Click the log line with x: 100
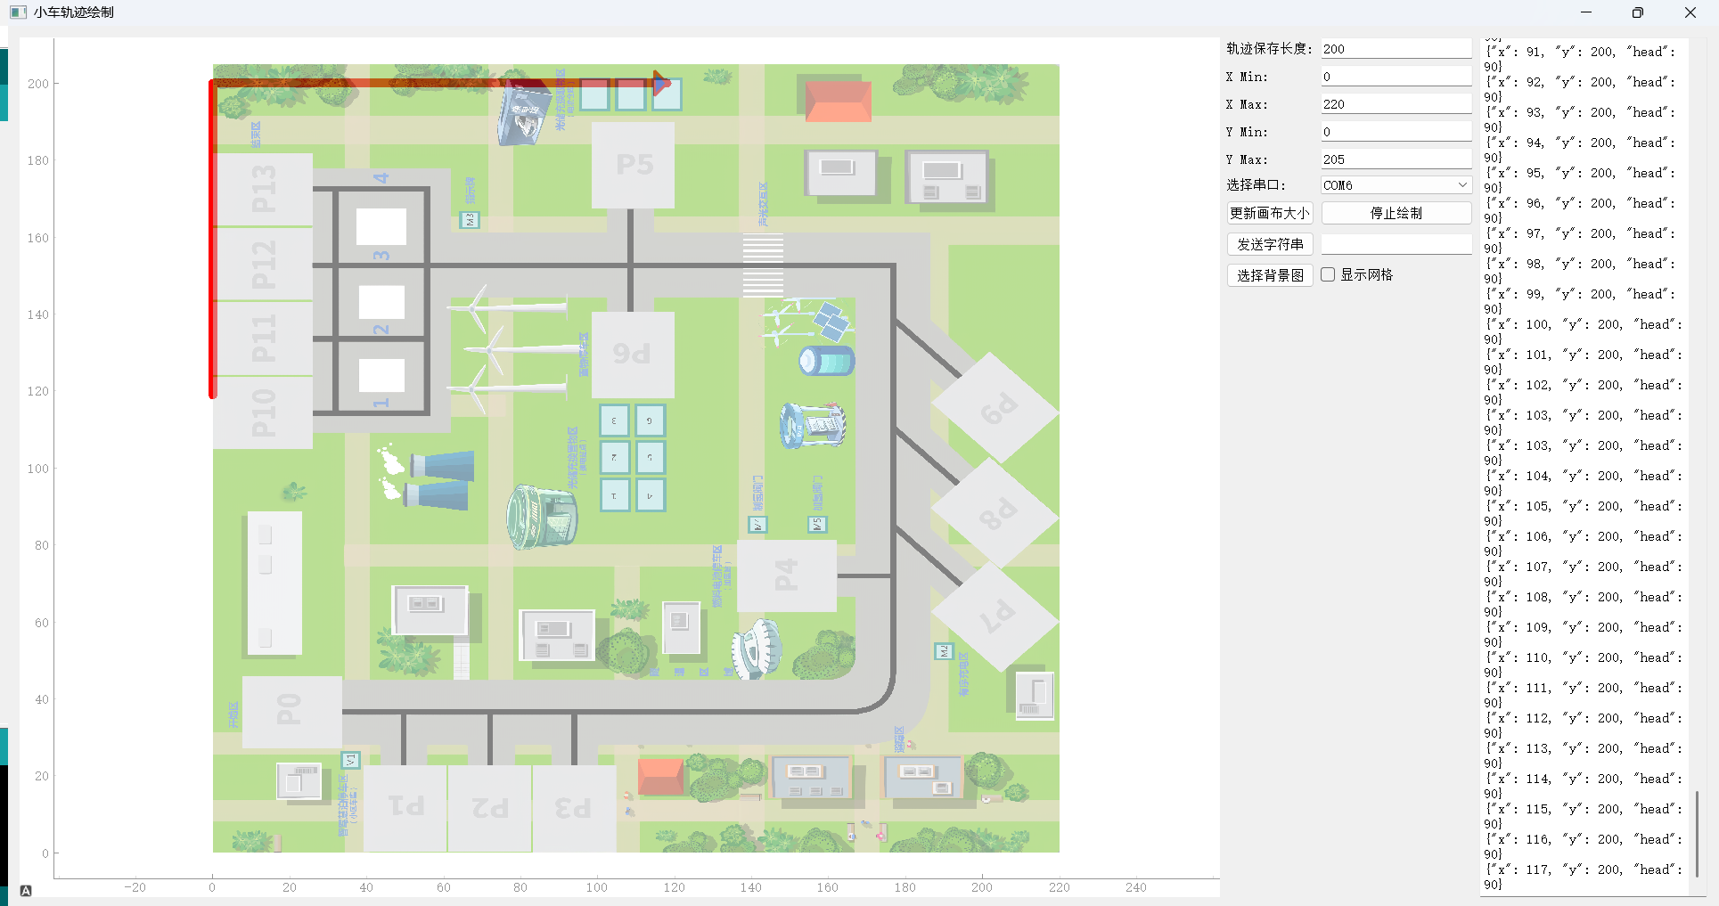 tap(1582, 331)
